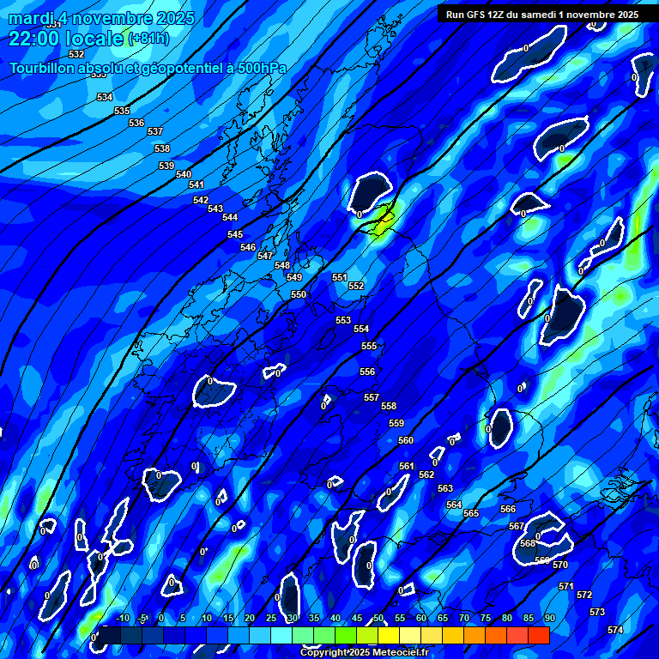The width and height of the screenshot is (659, 659).
Task: Click the 574 geopotential contour label
Action: pyautogui.click(x=615, y=630)
